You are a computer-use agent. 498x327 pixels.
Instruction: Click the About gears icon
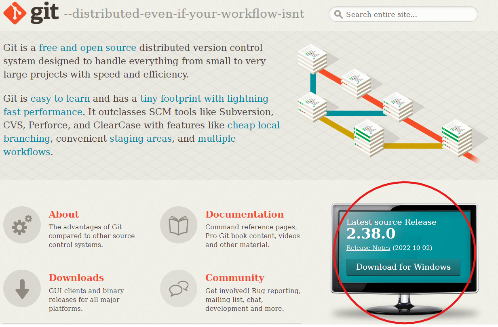(22, 225)
